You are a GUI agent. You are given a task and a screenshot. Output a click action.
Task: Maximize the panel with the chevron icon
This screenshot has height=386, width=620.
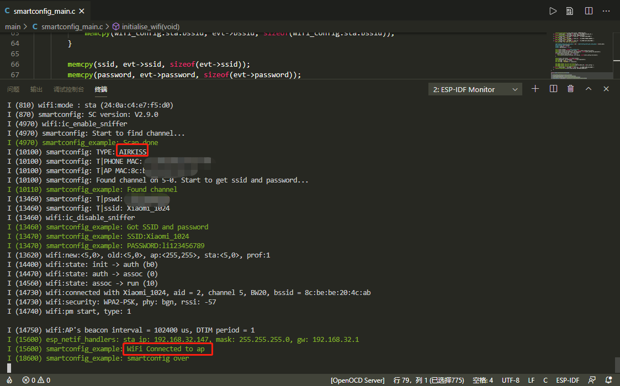tap(588, 88)
